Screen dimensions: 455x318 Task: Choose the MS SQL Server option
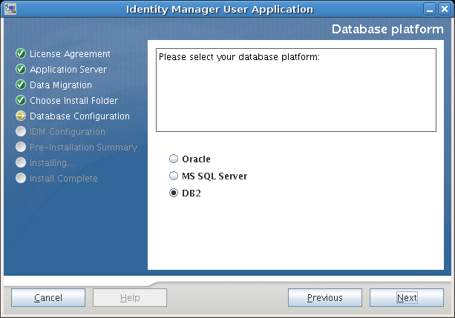(x=174, y=176)
